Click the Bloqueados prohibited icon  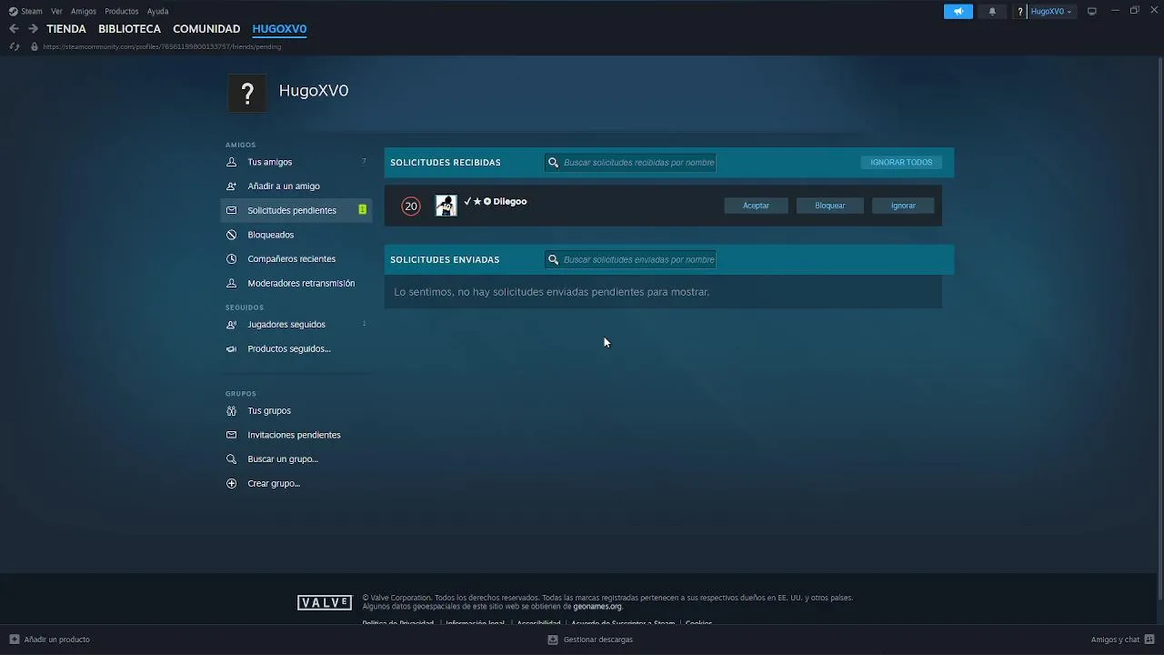click(231, 235)
